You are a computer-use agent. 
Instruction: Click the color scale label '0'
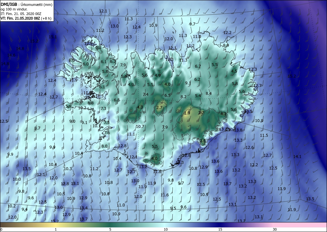tap(1, 229)
